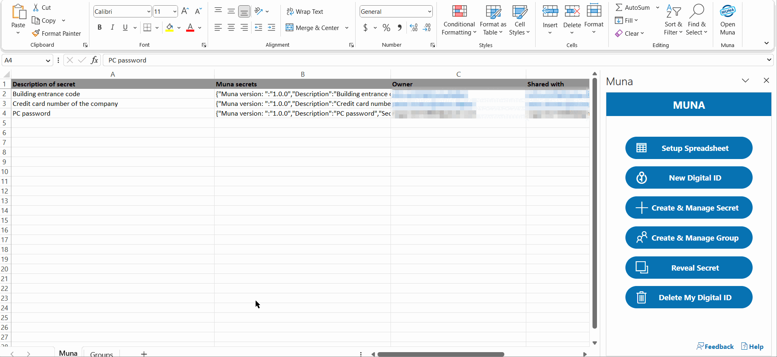Toggle Bold formatting
The image size is (777, 357).
[100, 28]
